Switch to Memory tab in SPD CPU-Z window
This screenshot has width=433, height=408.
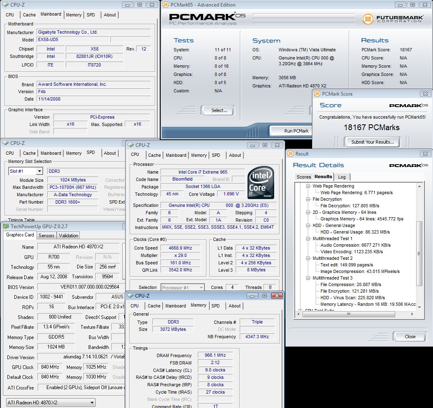[73, 154]
